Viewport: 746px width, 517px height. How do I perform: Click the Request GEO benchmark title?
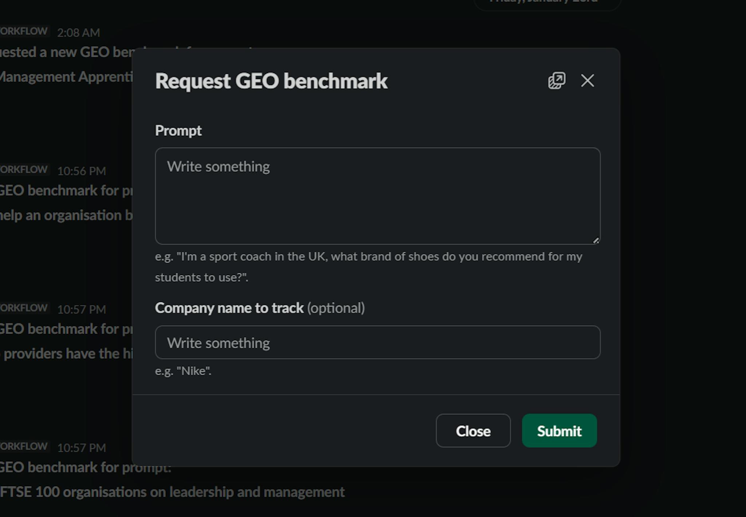coord(271,81)
